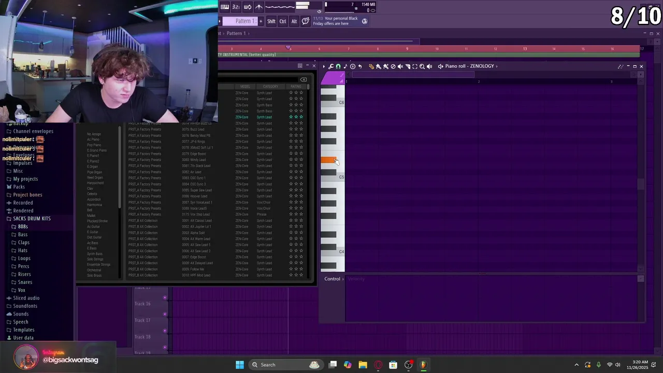
Task: Select the playback speaker tool in piano roll
Action: [x=429, y=66]
